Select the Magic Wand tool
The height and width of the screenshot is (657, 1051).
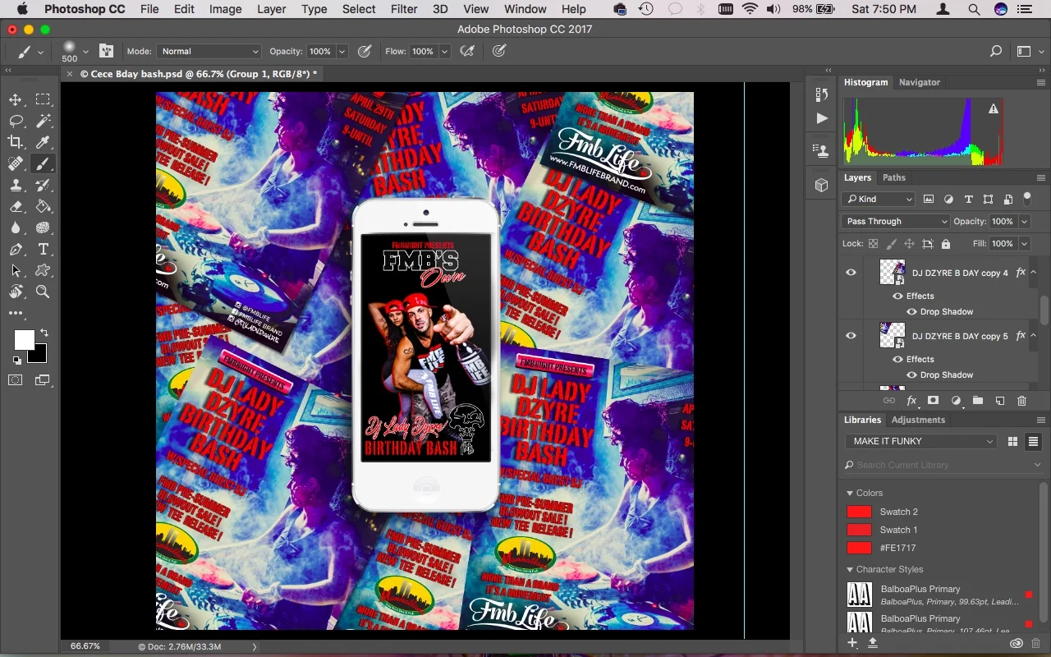click(x=43, y=121)
